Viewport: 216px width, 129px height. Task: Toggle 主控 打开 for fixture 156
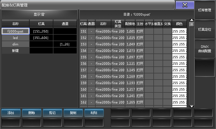(140, 63)
